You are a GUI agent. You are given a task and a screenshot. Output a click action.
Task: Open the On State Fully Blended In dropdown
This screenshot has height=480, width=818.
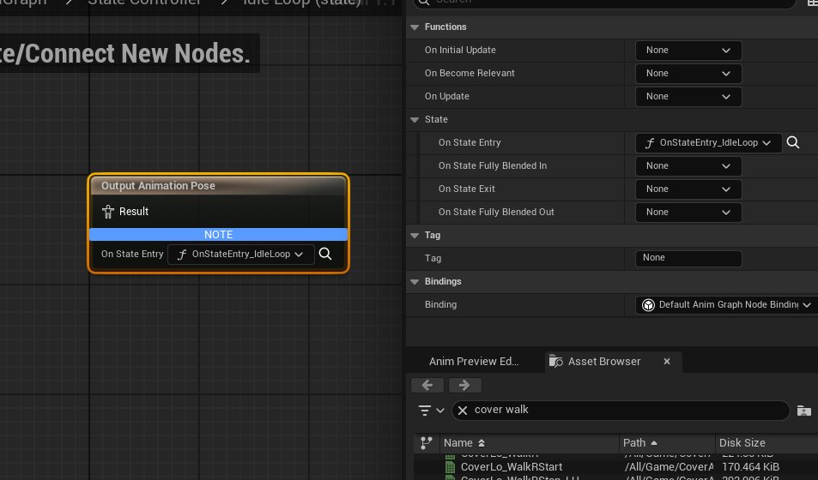click(688, 165)
